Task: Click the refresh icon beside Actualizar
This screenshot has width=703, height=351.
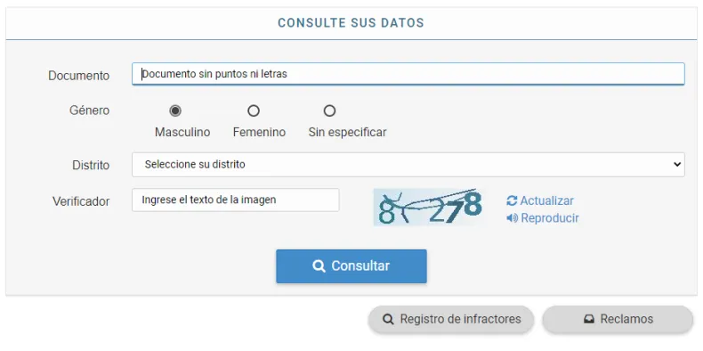Action: [x=512, y=200]
